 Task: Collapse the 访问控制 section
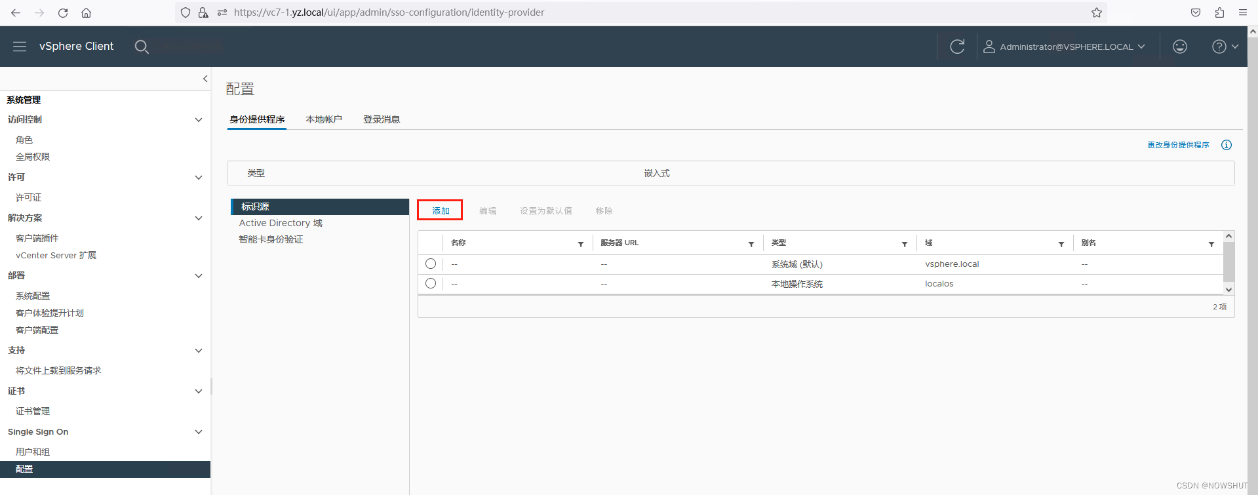pyautogui.click(x=199, y=120)
